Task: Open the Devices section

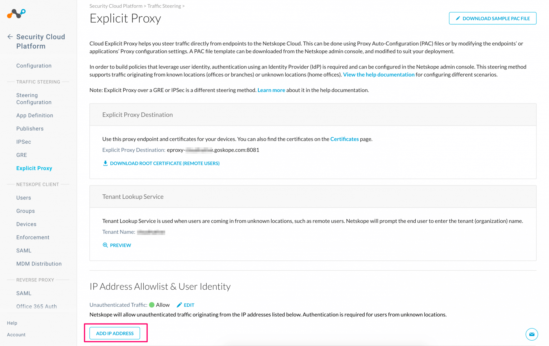Action: tap(26, 224)
